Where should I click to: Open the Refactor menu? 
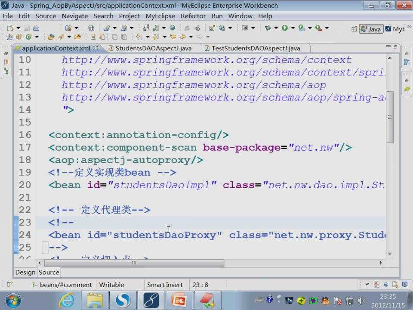pyautogui.click(x=193, y=16)
